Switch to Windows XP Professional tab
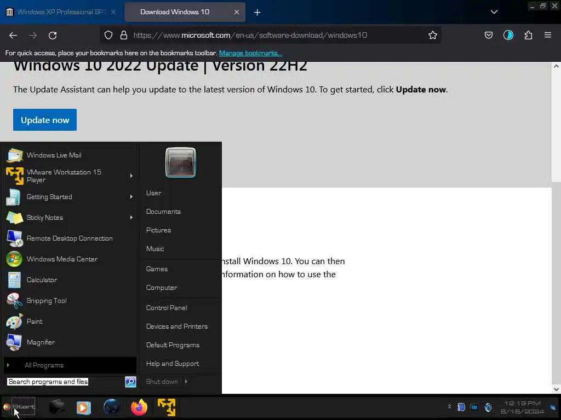The height and width of the screenshot is (420, 561). pyautogui.click(x=61, y=12)
